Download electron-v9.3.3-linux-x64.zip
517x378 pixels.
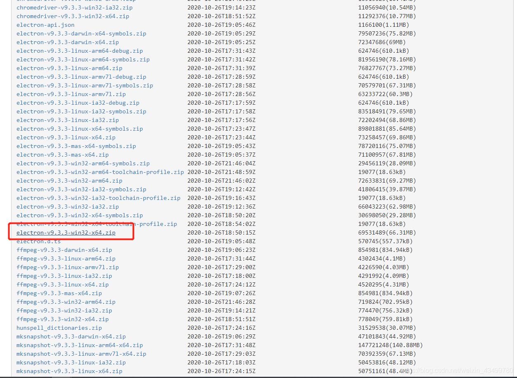pos(66,137)
